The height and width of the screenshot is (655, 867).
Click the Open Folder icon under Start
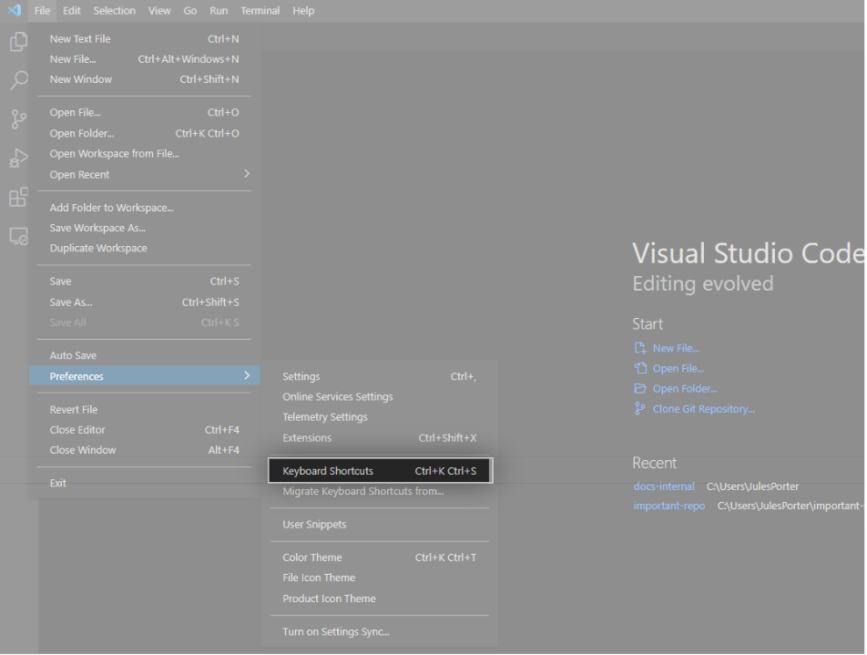click(639, 388)
